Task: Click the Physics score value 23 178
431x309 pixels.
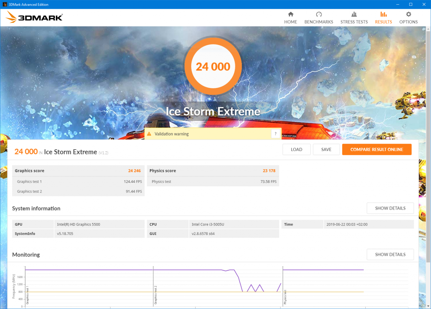Action: [x=269, y=171]
